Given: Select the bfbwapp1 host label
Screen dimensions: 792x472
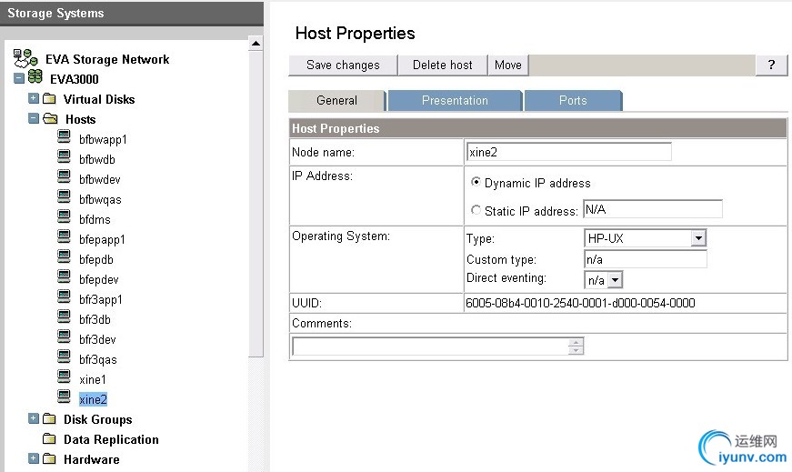Looking at the screenshot, I should click(103, 139).
